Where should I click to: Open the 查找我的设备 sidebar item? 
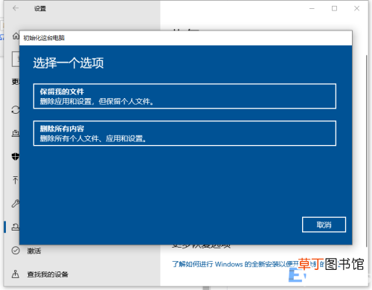tap(48, 274)
